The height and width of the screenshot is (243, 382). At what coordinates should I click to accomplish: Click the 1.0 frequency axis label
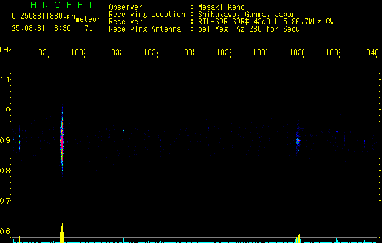click(x=5, y=110)
